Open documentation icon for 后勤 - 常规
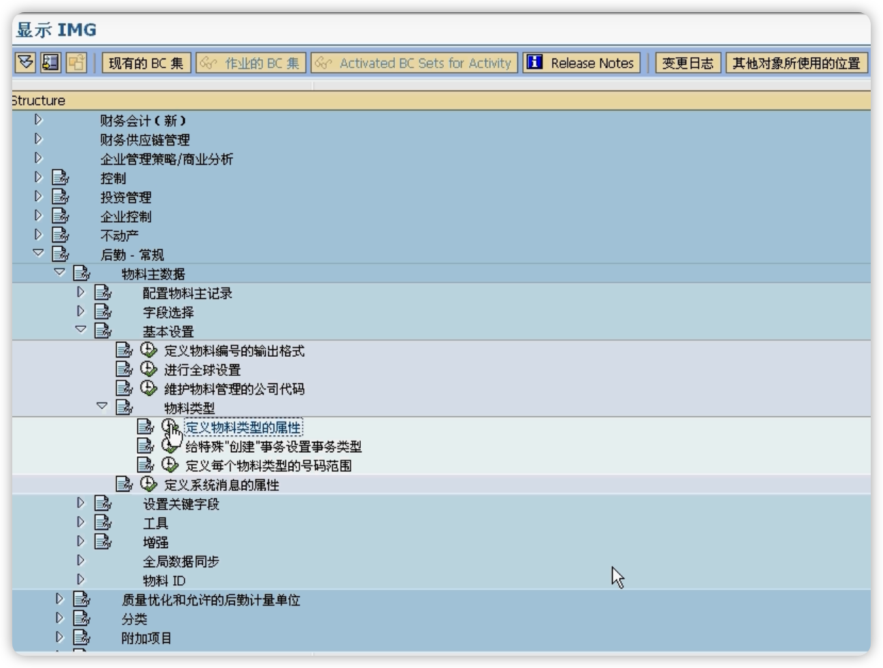Screen dimensions: 883x668 pos(61,254)
